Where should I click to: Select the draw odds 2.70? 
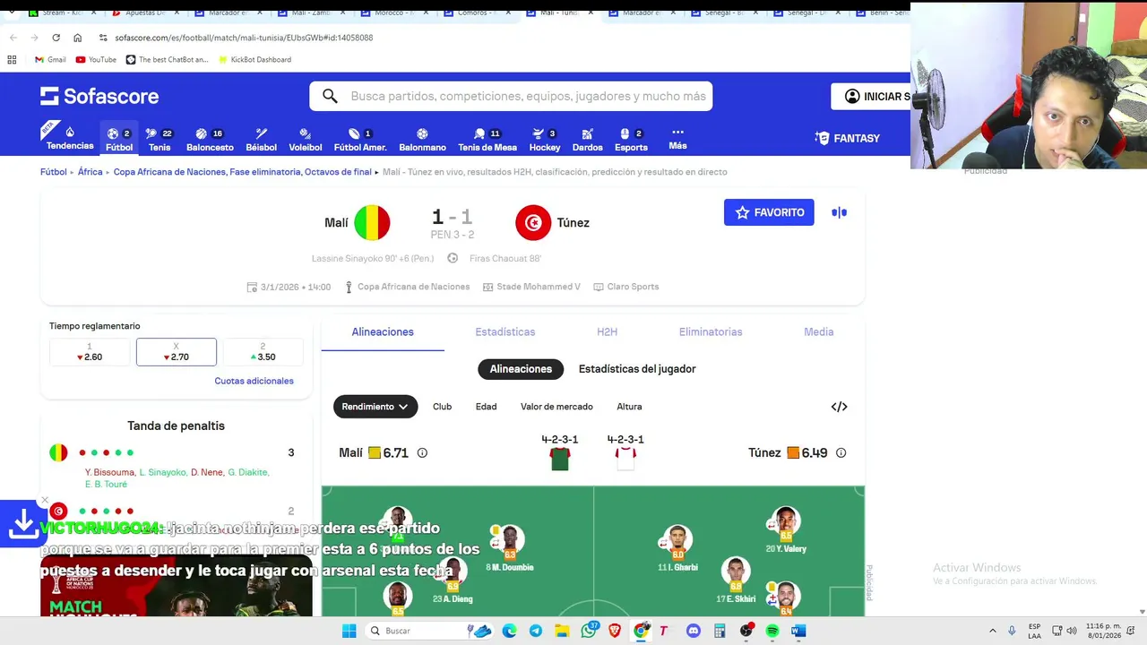[x=176, y=352]
